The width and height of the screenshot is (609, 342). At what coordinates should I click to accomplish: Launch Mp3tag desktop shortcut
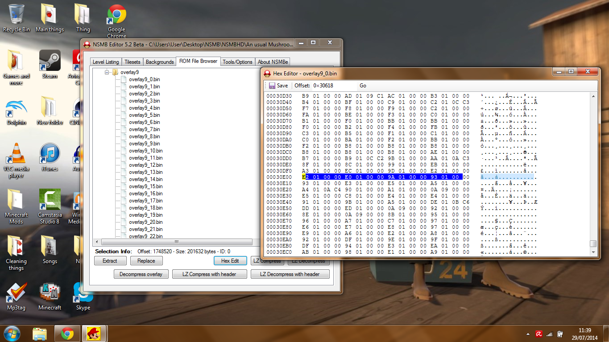coord(17,296)
